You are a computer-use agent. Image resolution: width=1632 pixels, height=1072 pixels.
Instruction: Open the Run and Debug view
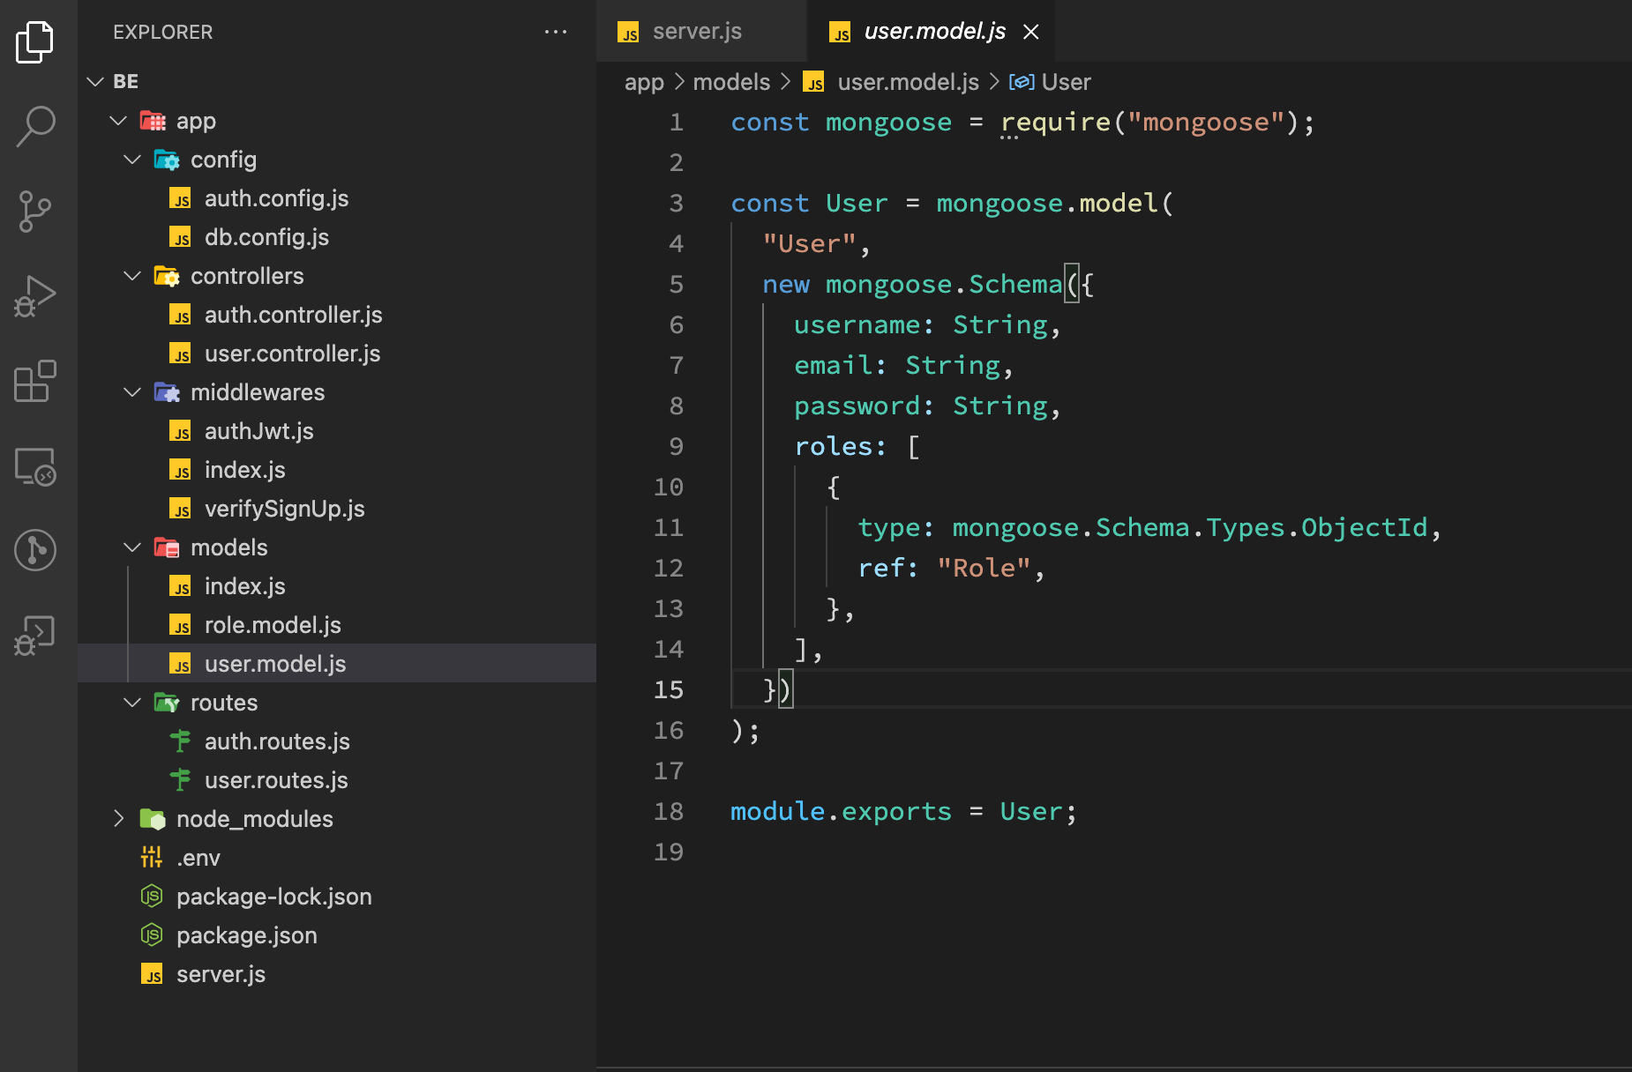pos(35,296)
